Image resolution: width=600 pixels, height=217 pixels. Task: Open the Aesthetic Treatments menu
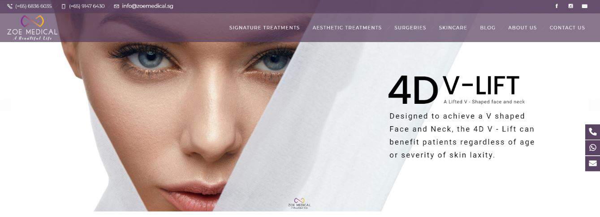pos(347,28)
